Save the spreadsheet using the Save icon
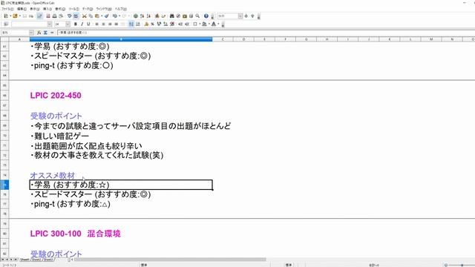Screen dimensions: 475x267 (x=24, y=16)
